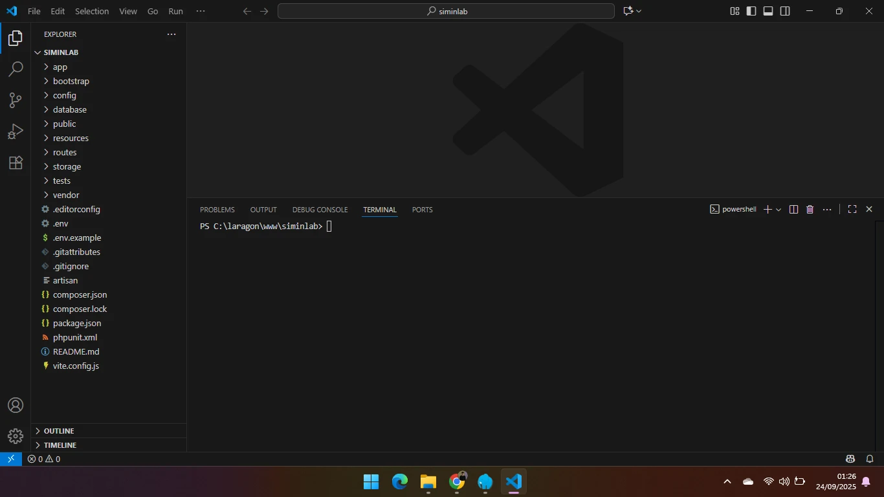Open the Search view in activity bar
This screenshot has height=497, width=884.
click(16, 69)
